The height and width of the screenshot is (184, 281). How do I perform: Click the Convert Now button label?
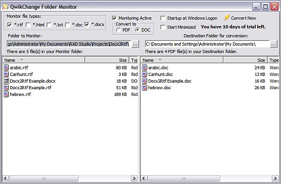click(244, 18)
